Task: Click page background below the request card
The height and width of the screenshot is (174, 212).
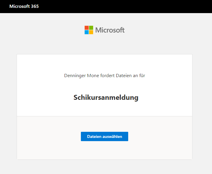Action: tap(105, 167)
